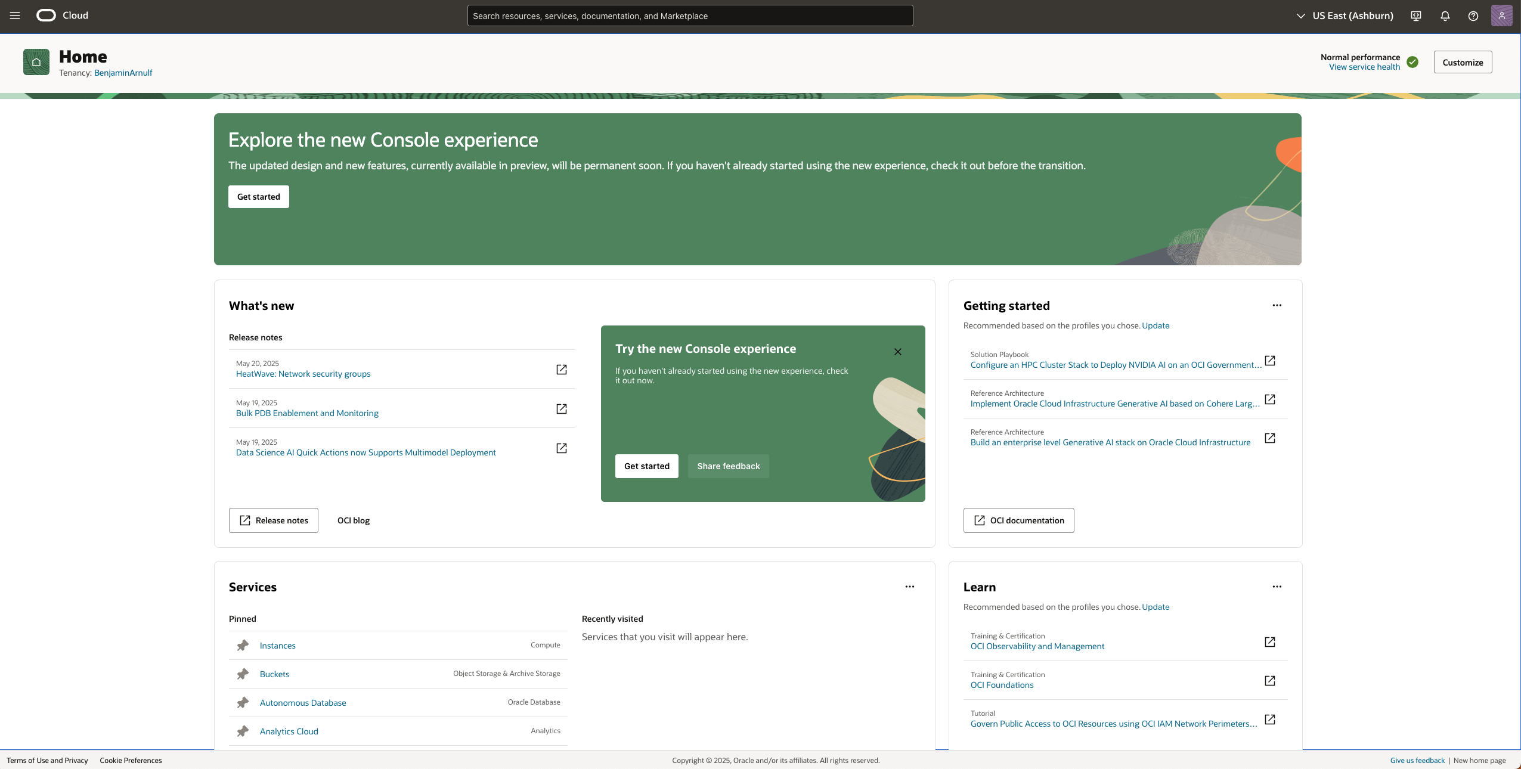
Task: Open external link icon for Bulk PDB Enablement
Action: pyautogui.click(x=562, y=409)
